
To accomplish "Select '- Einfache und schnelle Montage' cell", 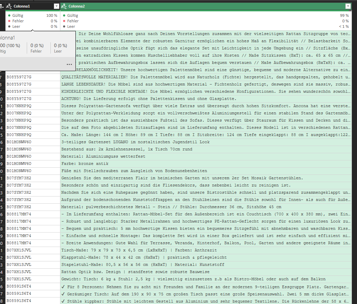I will pyautogui.click(x=206, y=236).
